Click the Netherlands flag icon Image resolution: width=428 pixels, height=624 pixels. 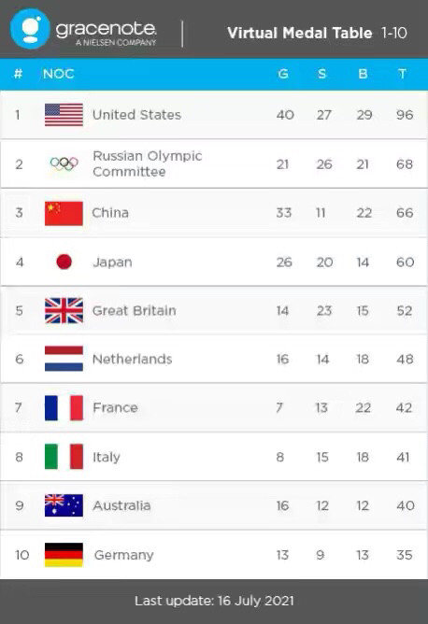click(64, 359)
